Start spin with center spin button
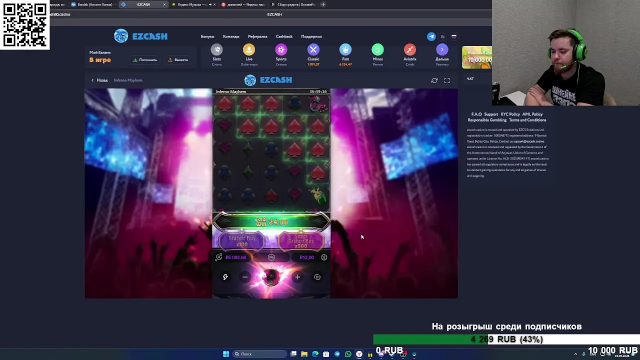 (271, 276)
